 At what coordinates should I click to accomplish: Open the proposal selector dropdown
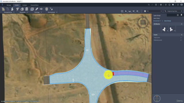tap(153, 11)
